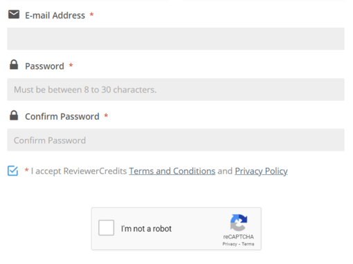This screenshot has width=353, height=264.
Task: Select the Confirm Password input field
Action: pos(176,140)
